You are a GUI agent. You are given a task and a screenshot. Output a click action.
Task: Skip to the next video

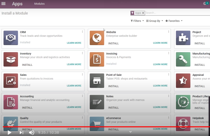click(x=22, y=133)
